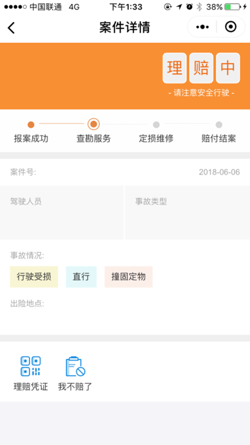Open the 事故类型 info card
Screen dimensions: 250x445
[x=187, y=212]
